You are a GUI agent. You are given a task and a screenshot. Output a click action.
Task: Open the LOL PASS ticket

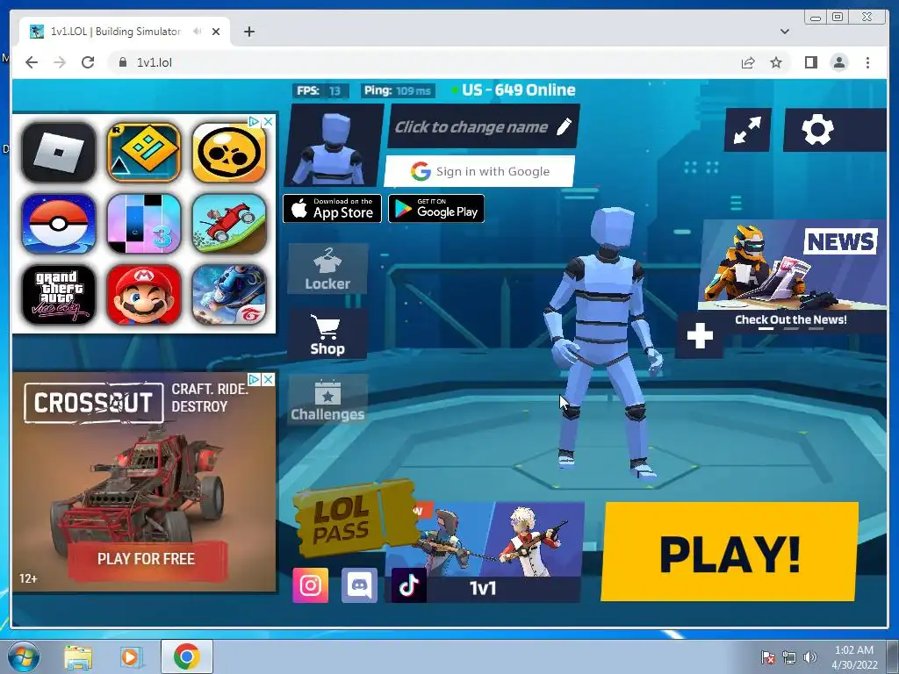tap(356, 520)
